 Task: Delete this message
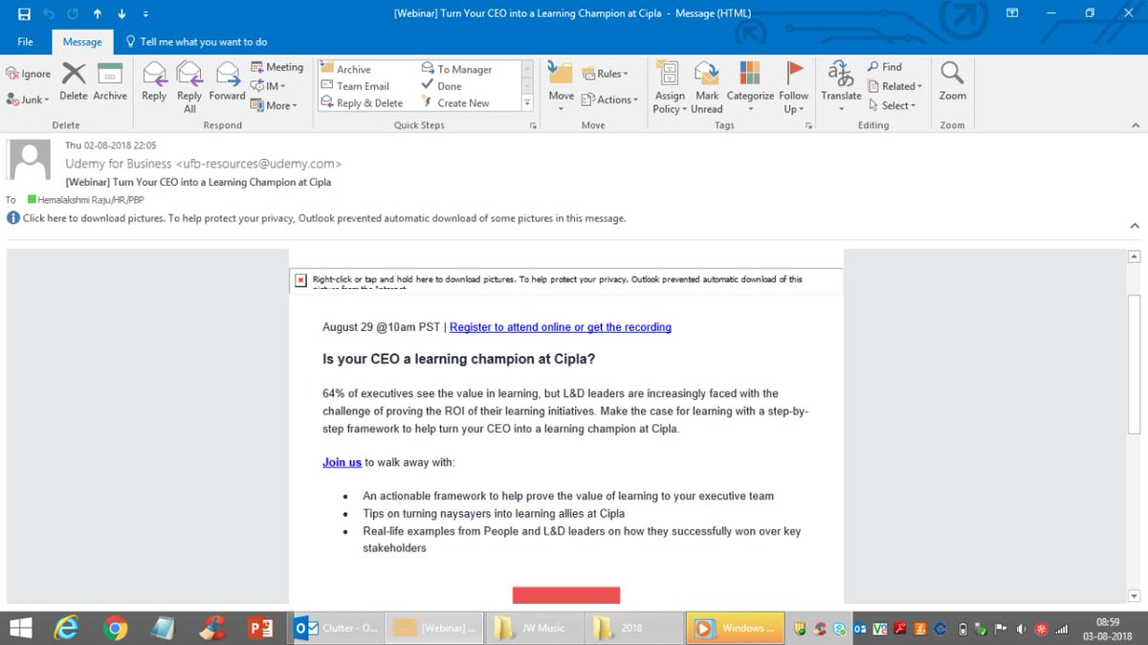(x=74, y=82)
